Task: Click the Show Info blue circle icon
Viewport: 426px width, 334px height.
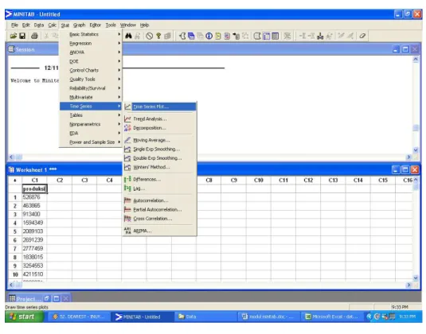Action: 209,36
